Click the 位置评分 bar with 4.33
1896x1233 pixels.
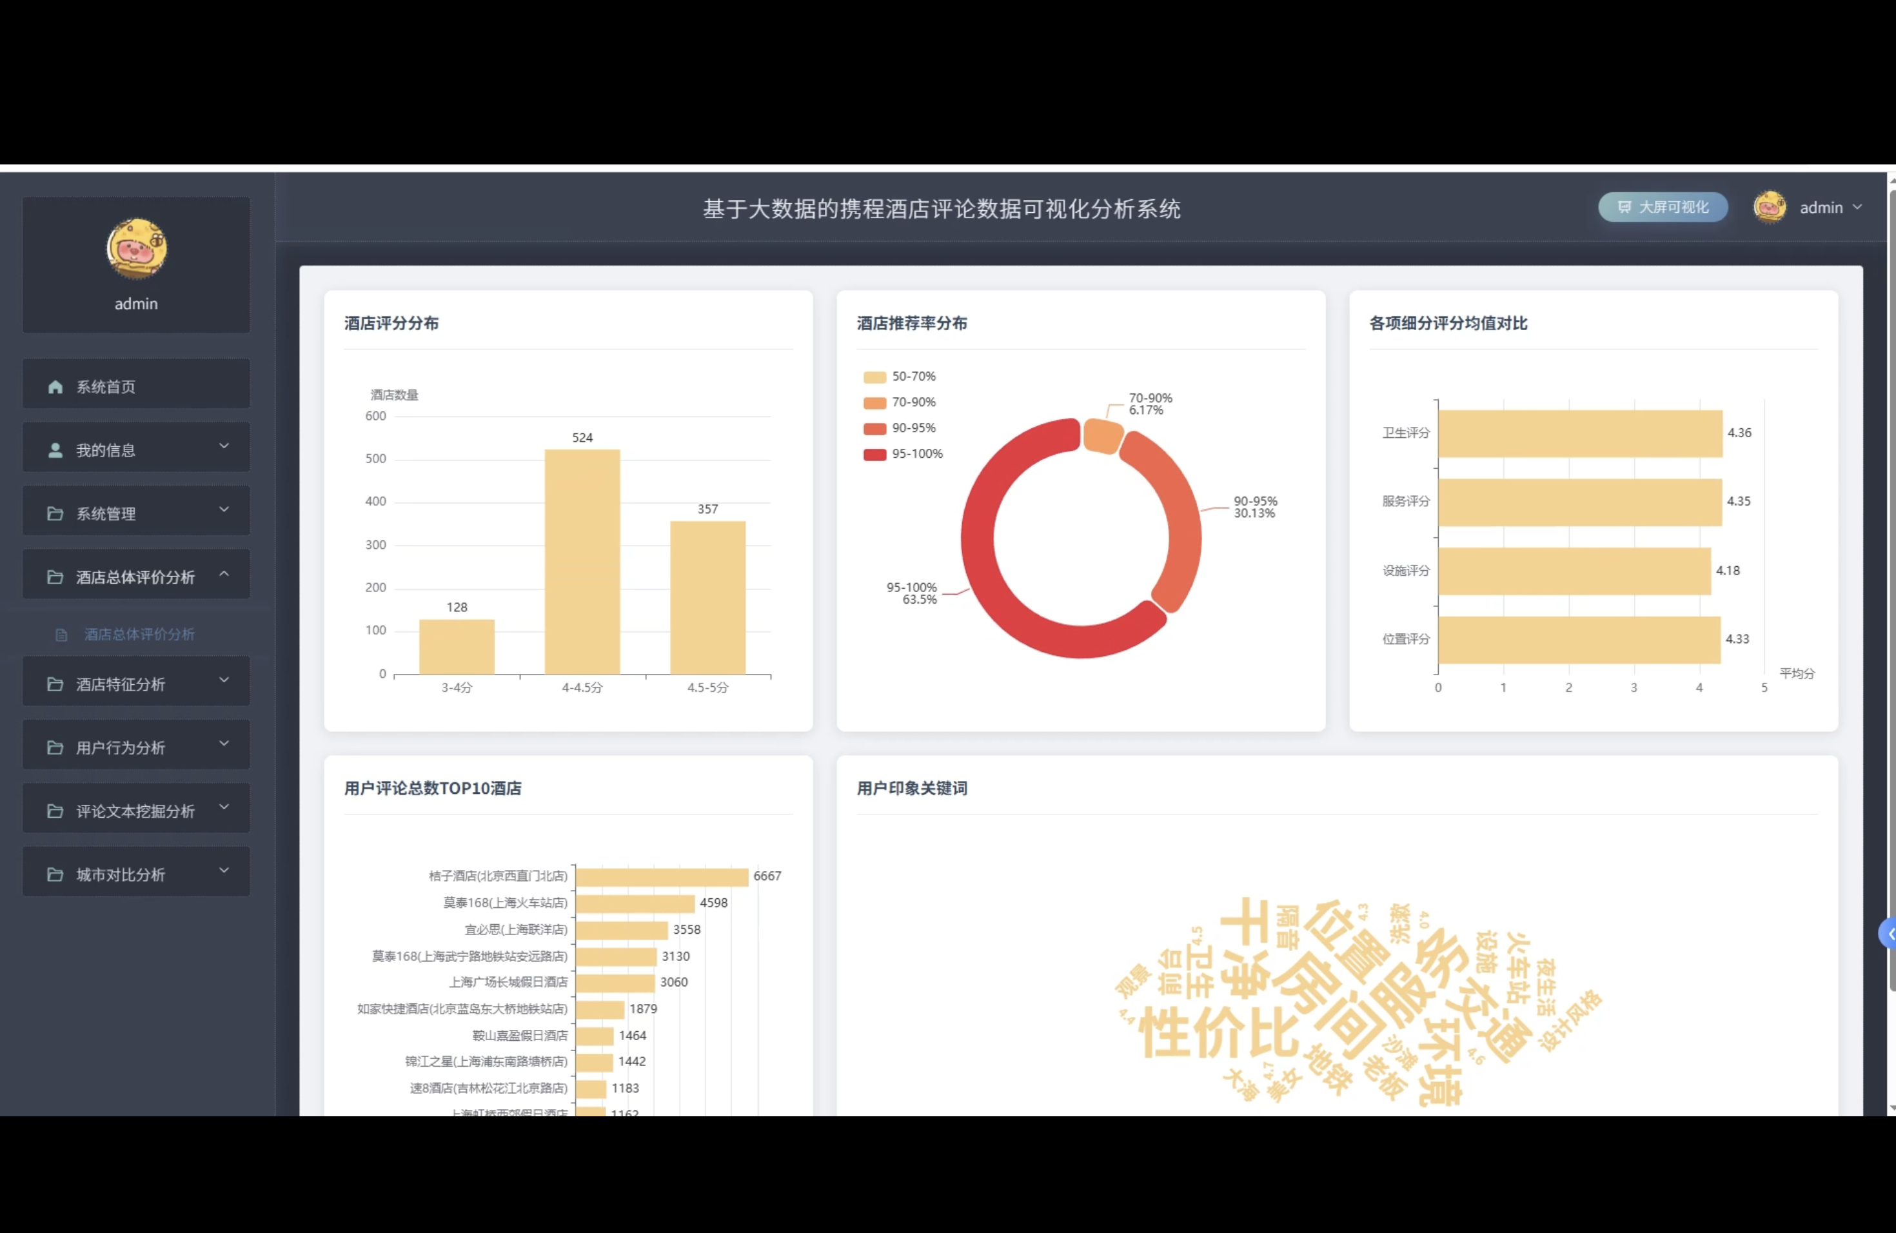[x=1579, y=640]
